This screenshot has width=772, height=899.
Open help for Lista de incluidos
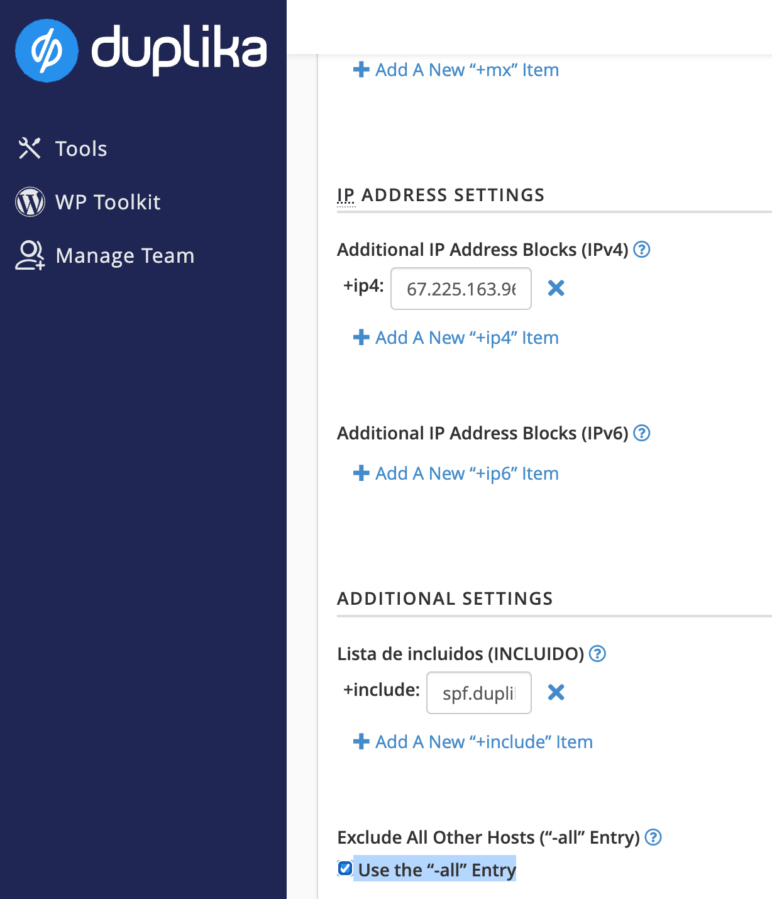pos(598,654)
